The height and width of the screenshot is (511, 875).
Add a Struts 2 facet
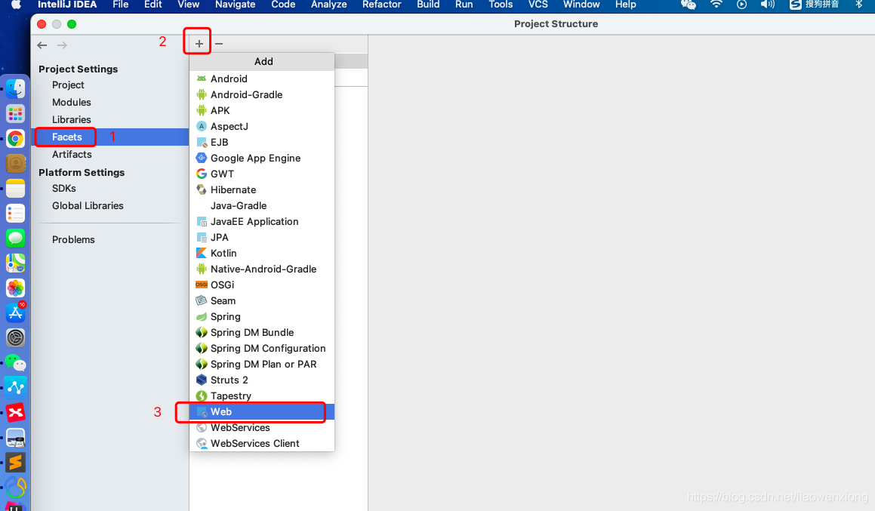coord(262,380)
